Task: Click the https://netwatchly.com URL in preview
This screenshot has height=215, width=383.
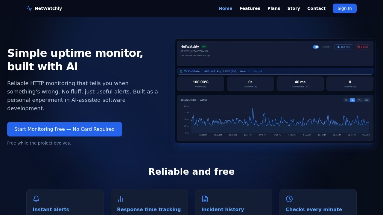Action: tap(196, 51)
